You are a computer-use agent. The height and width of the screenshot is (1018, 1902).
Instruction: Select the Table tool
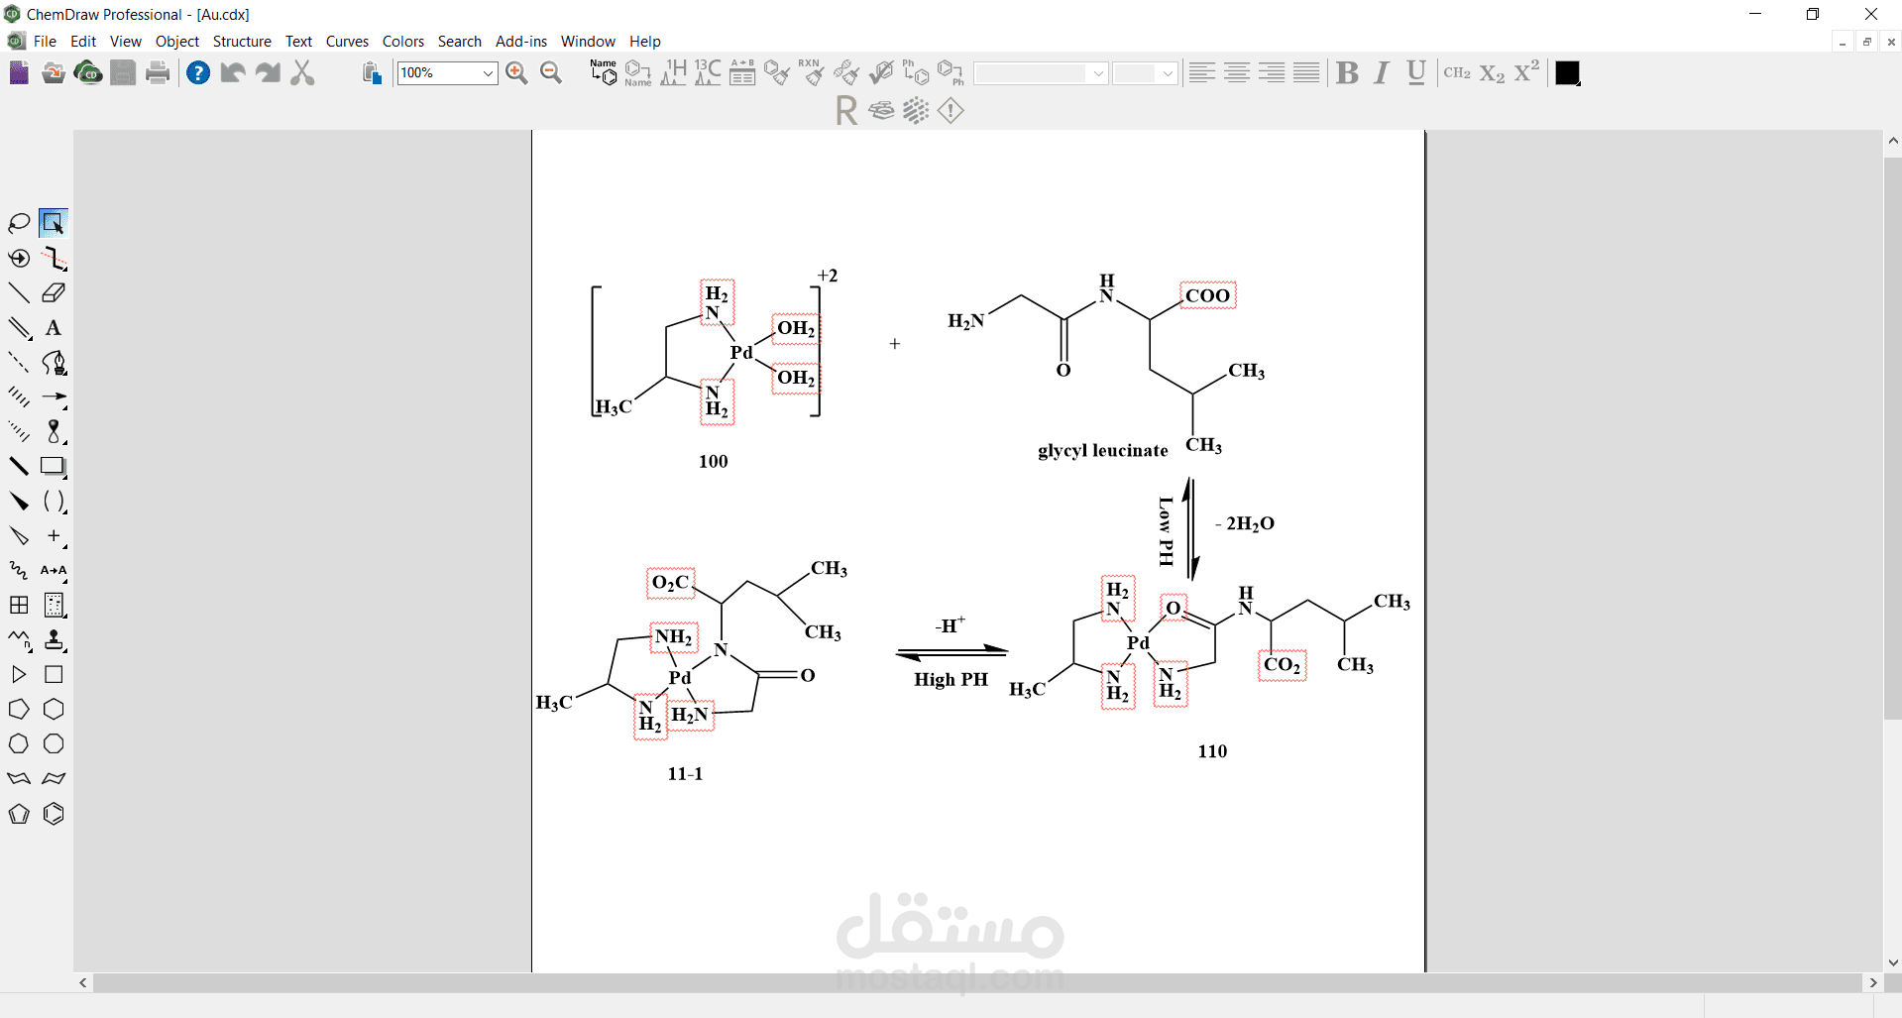[19, 606]
